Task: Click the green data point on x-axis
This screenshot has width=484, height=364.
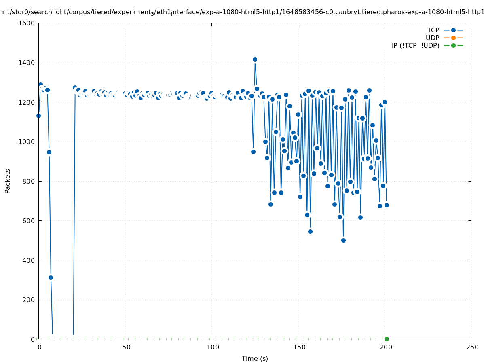Action: click(x=387, y=339)
